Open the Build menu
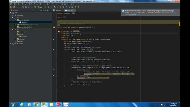190x107 pixels. click(x=49, y=4)
